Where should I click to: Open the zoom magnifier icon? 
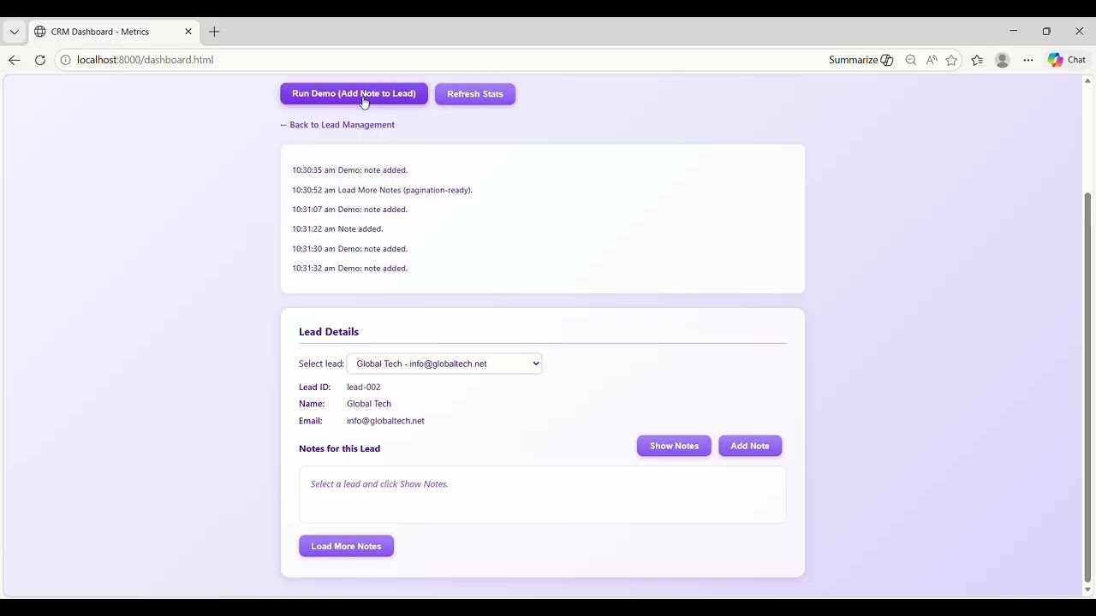click(x=911, y=60)
